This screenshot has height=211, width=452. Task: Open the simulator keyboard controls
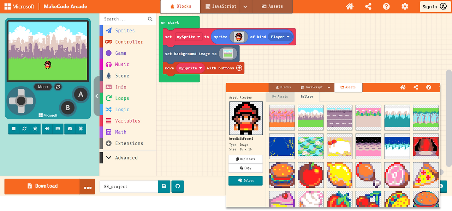(x=58, y=129)
